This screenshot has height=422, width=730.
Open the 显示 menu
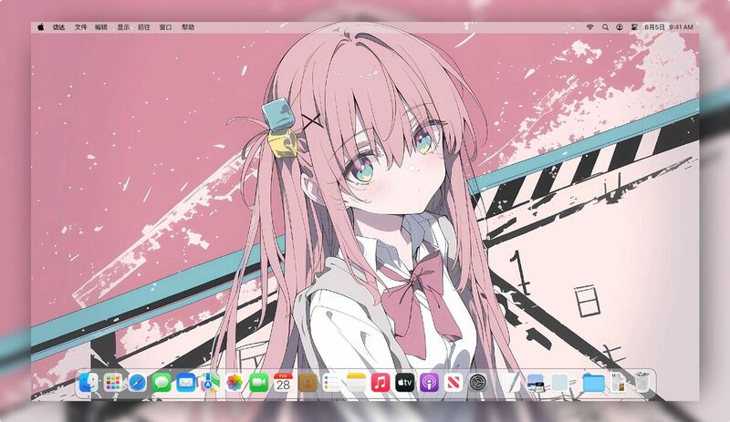(123, 27)
